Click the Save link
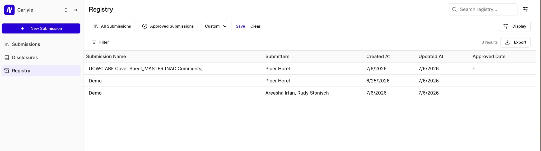Viewport: 541px width, 151px height. pos(240,26)
